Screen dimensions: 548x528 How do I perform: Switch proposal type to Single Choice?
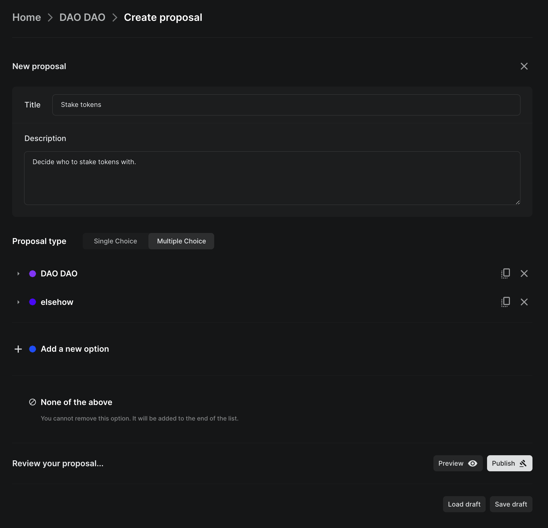(115, 241)
